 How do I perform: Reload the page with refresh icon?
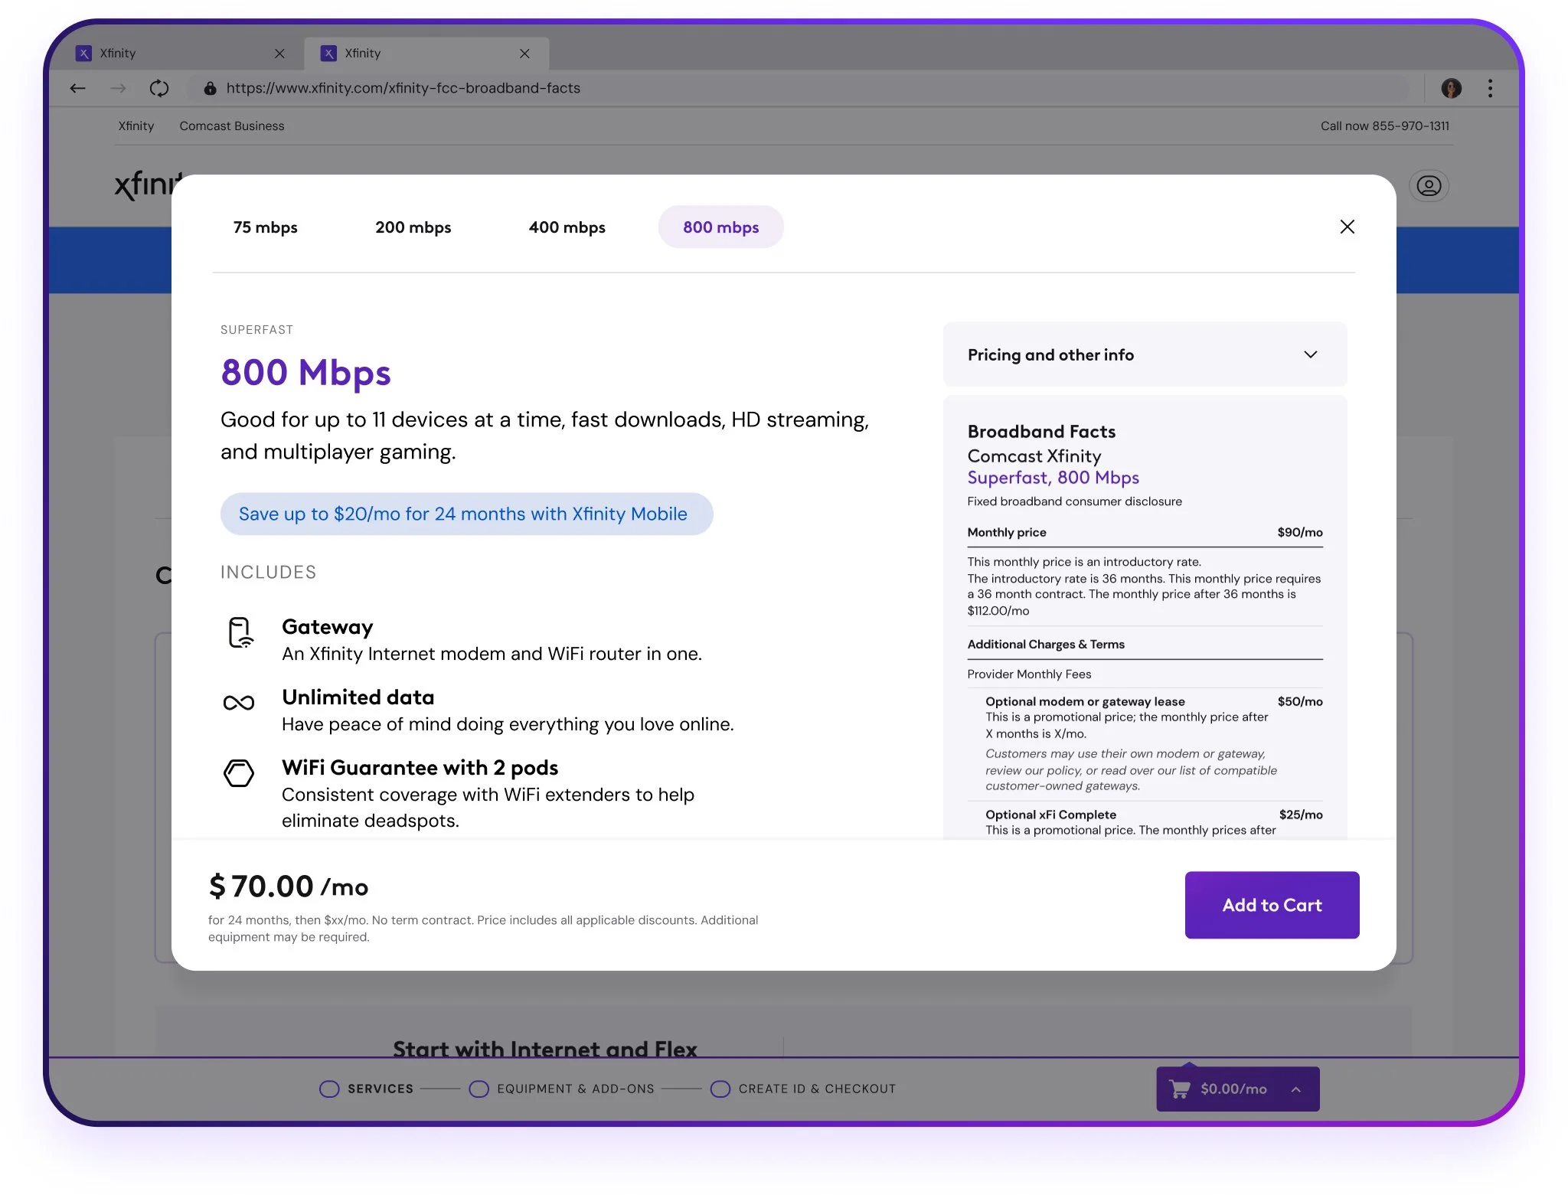[x=159, y=88]
